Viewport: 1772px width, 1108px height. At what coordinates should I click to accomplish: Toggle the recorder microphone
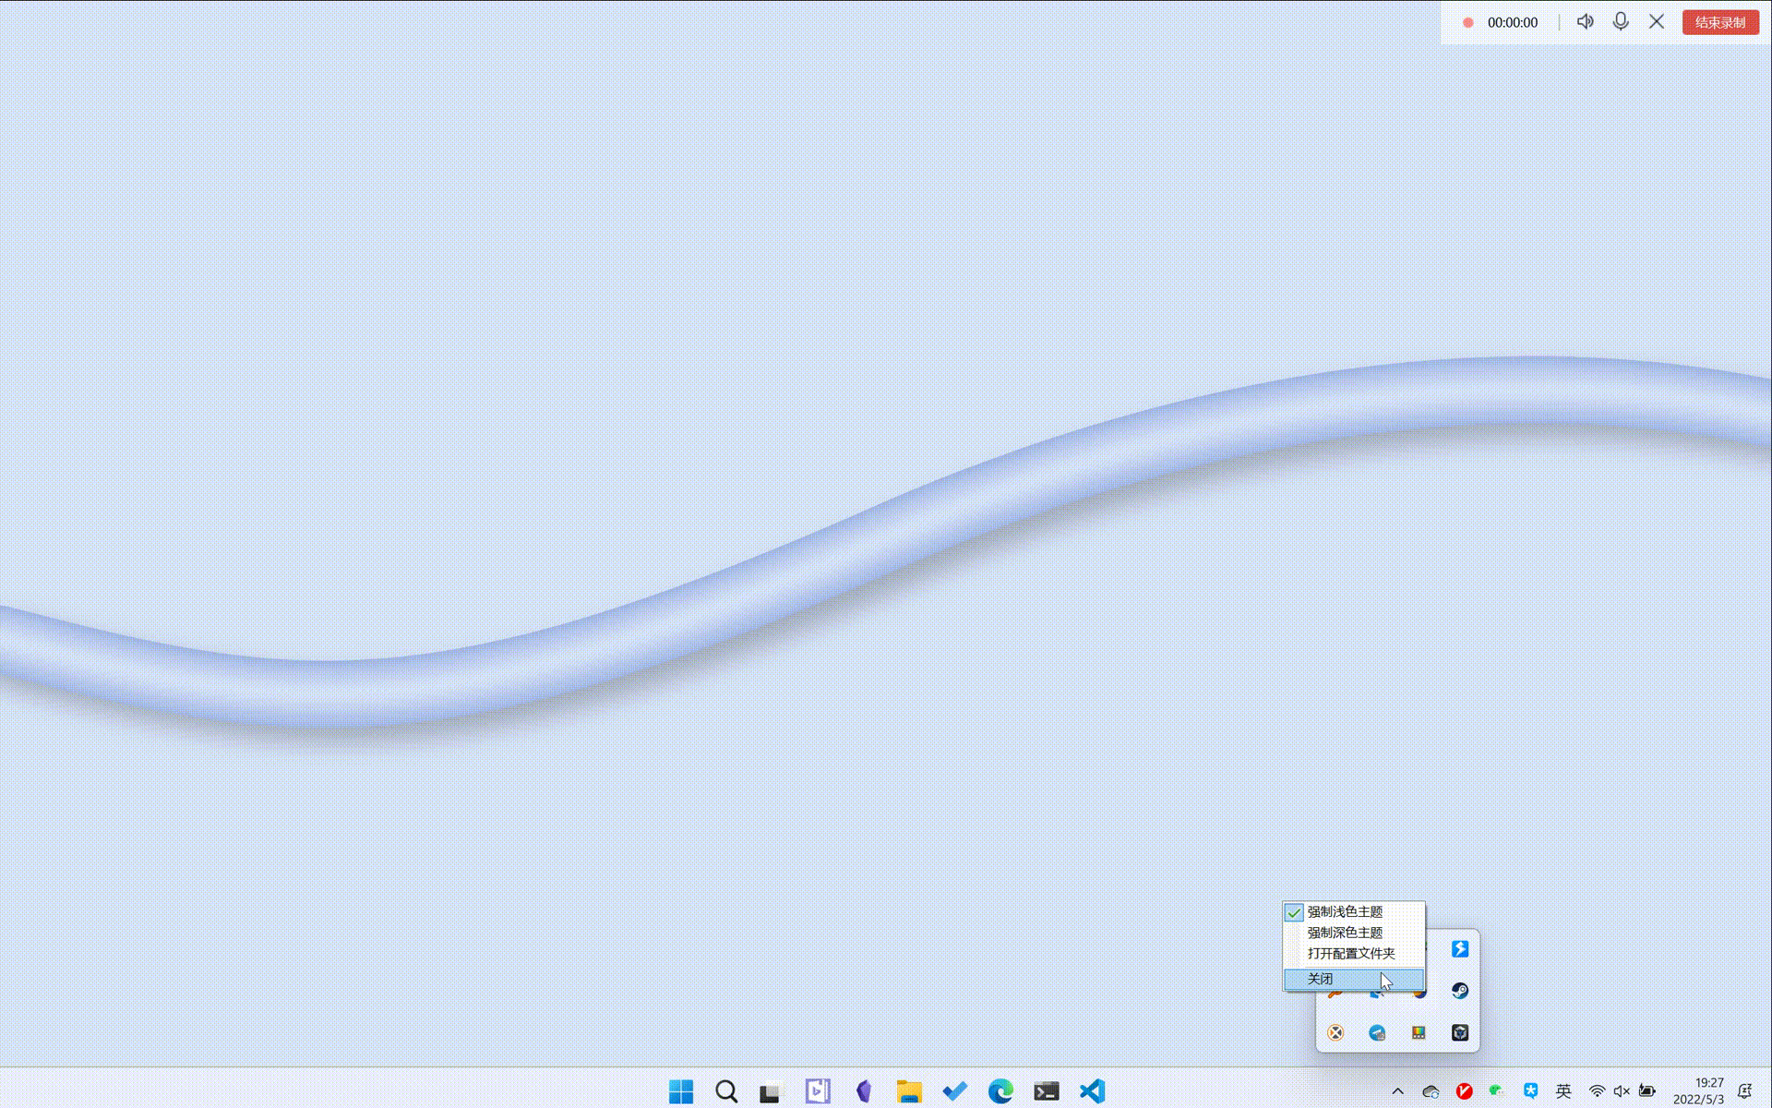tap(1621, 21)
